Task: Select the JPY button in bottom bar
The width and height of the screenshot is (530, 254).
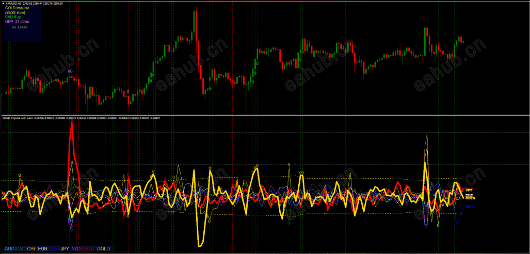Action: tap(65, 249)
